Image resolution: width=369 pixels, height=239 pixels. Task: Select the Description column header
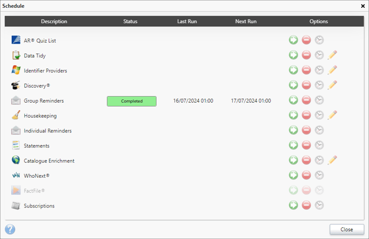click(54, 22)
